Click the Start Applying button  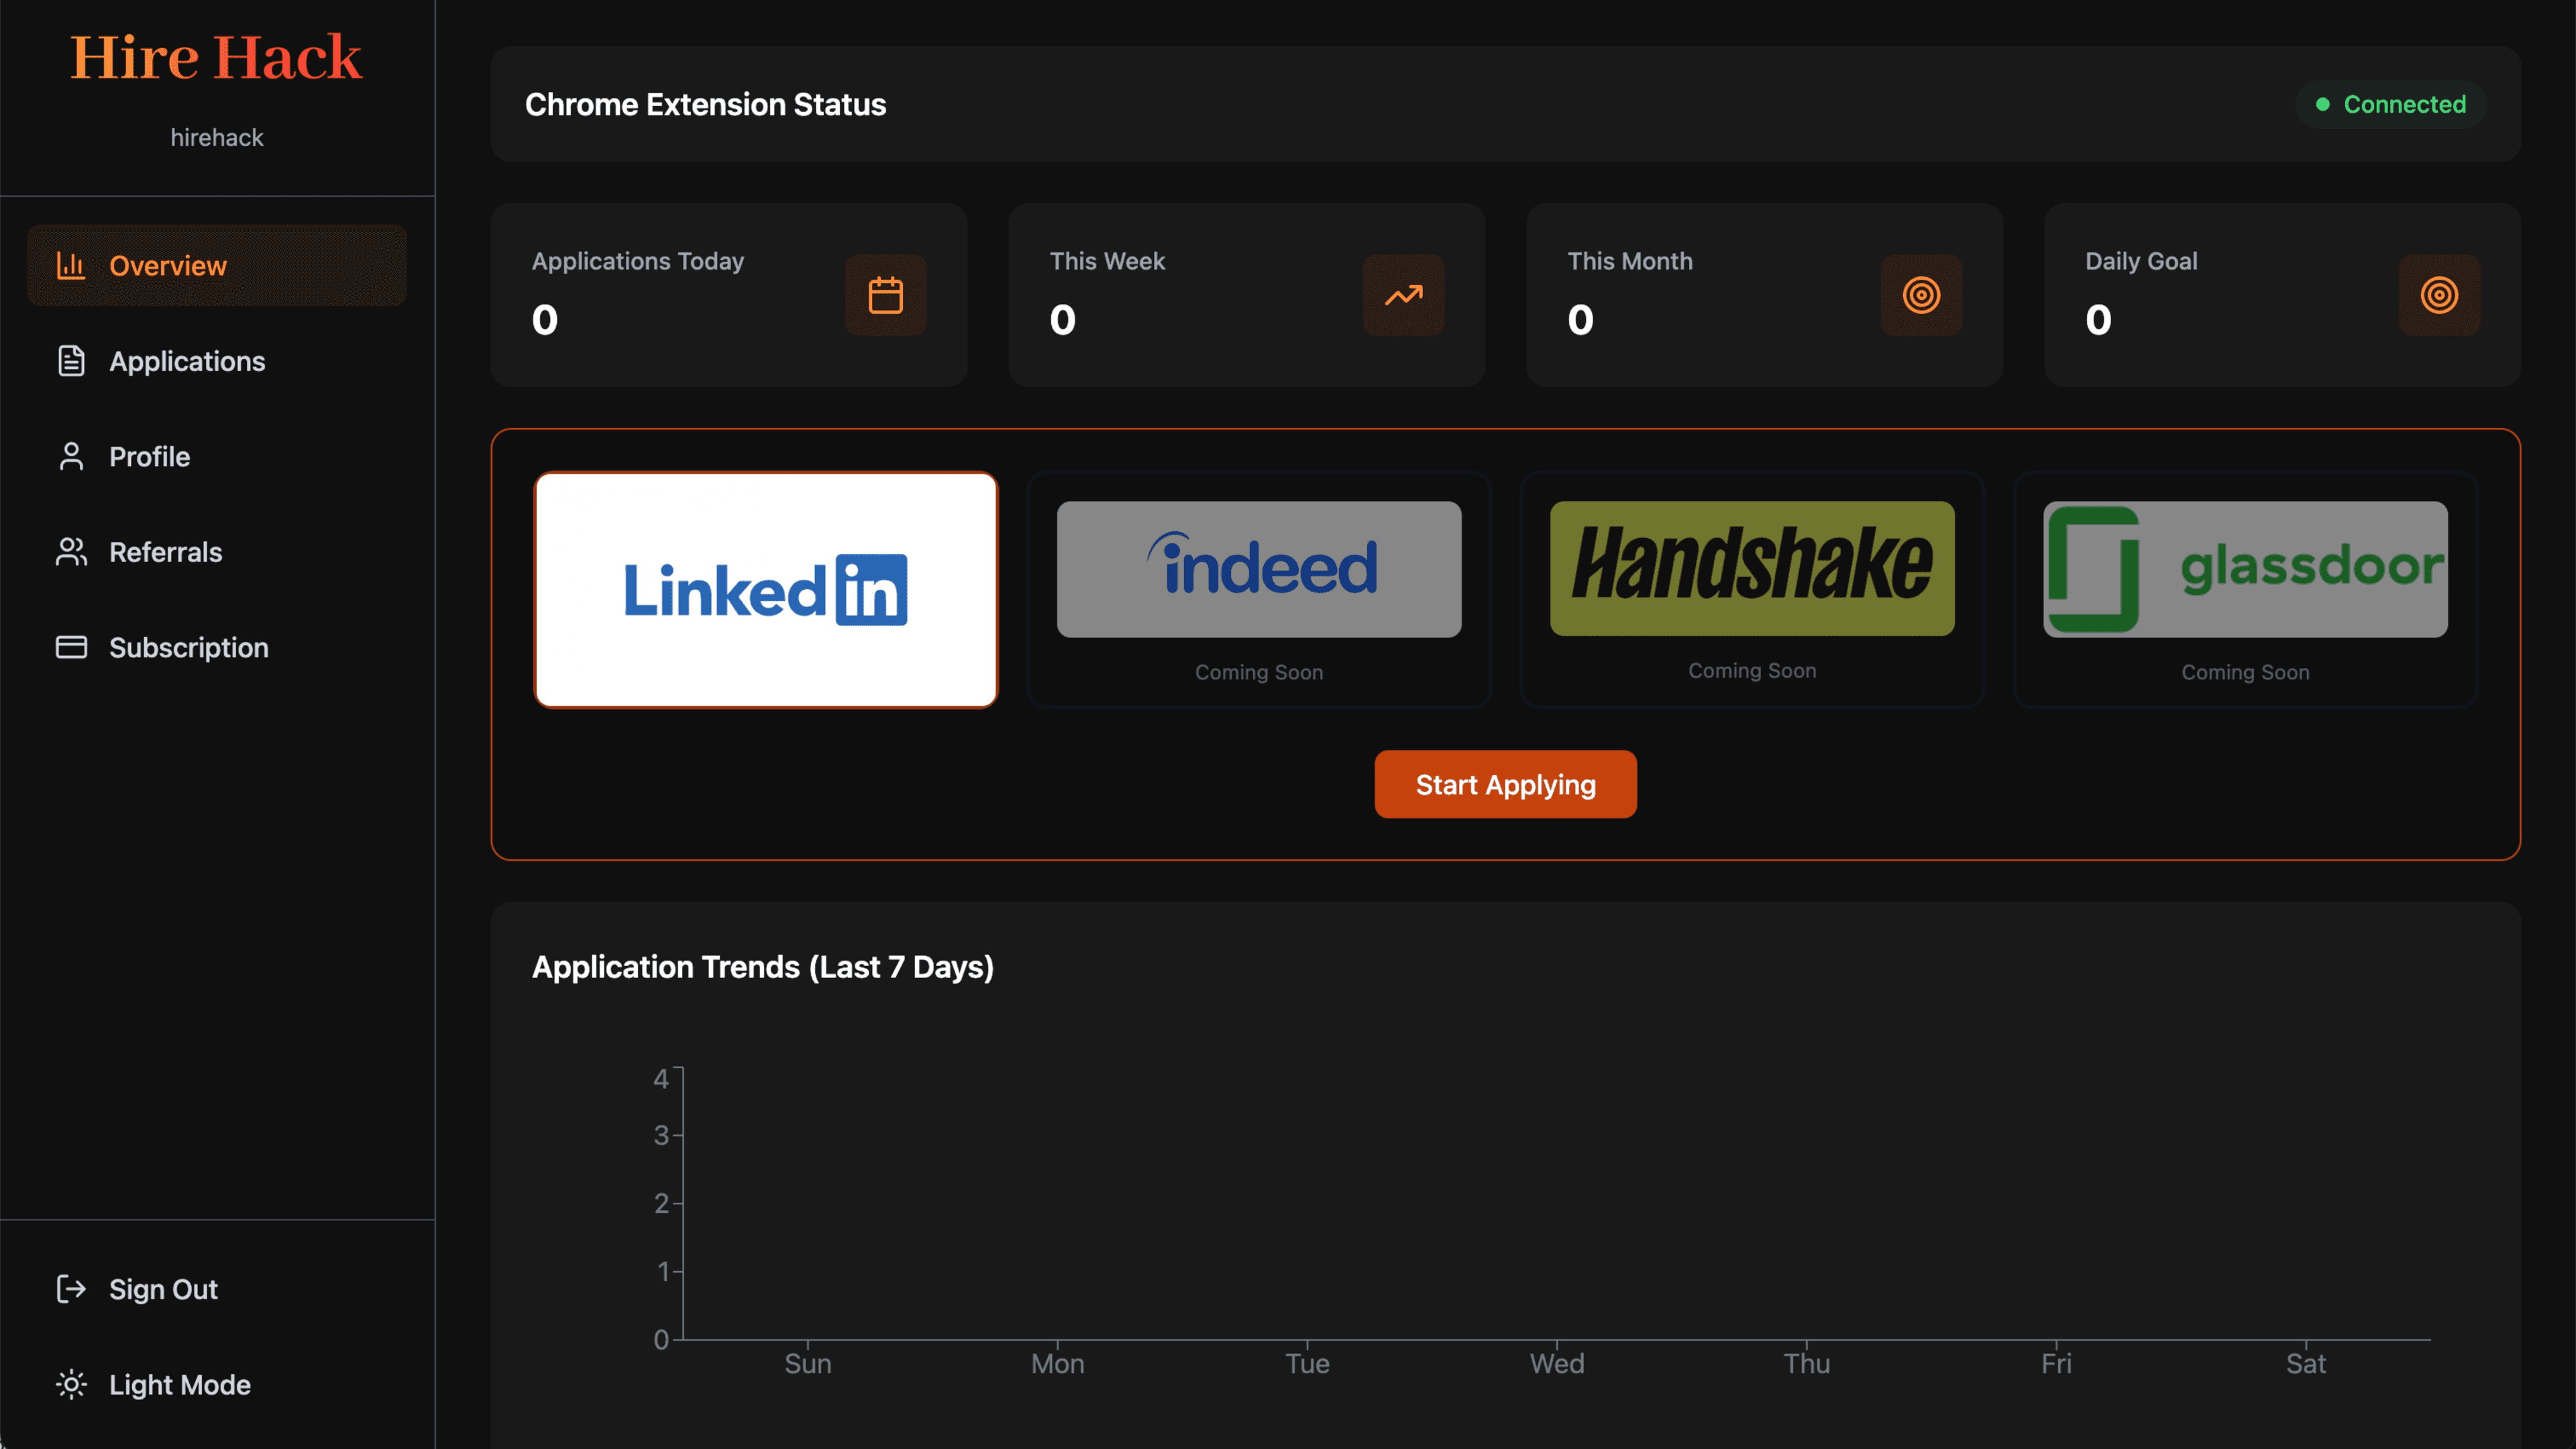pos(1505,784)
